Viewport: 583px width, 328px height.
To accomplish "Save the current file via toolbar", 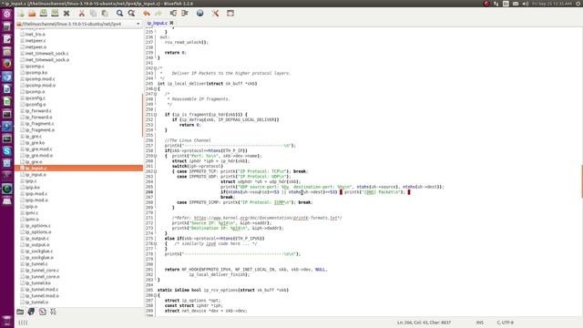I will point(44,14).
